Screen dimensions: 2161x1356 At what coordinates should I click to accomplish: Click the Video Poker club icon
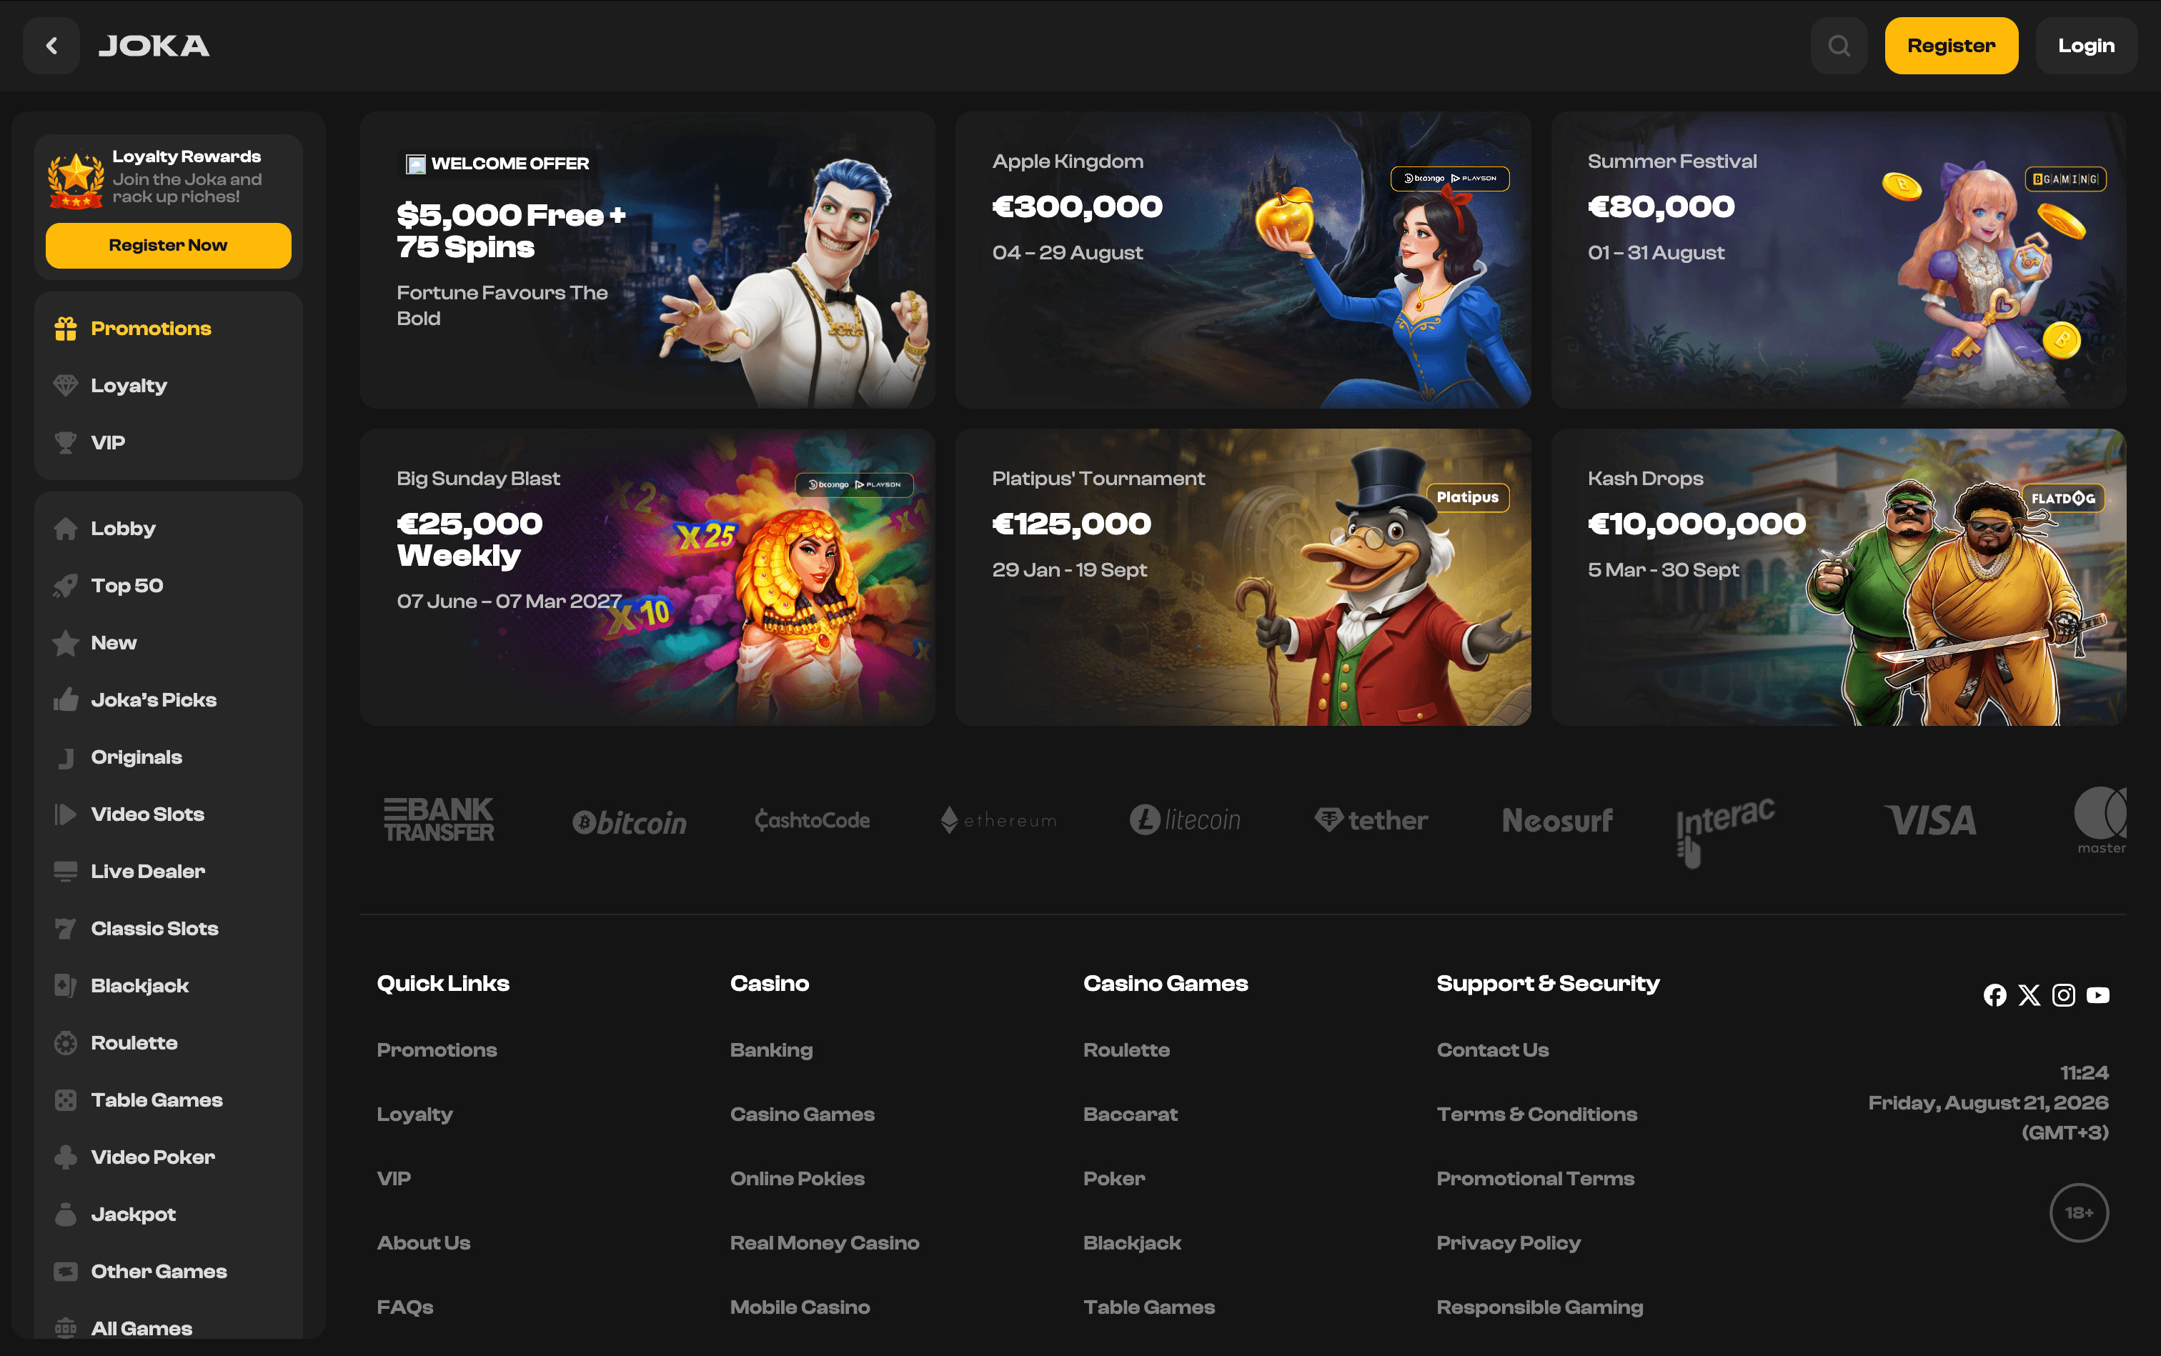pos(66,1158)
